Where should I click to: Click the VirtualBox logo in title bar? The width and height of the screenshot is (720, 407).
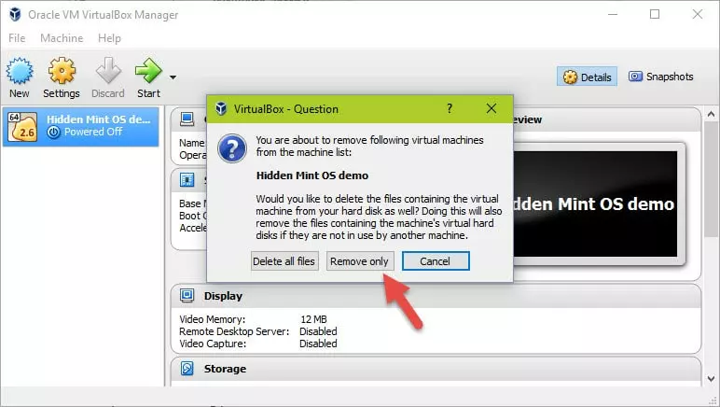click(x=15, y=14)
